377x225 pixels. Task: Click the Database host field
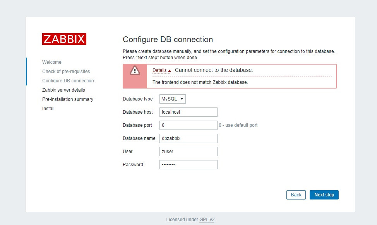pos(188,112)
